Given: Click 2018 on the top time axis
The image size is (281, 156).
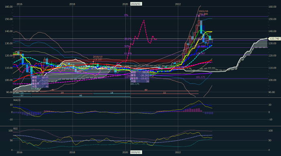Looking at the screenshot, I should coord(72,4).
